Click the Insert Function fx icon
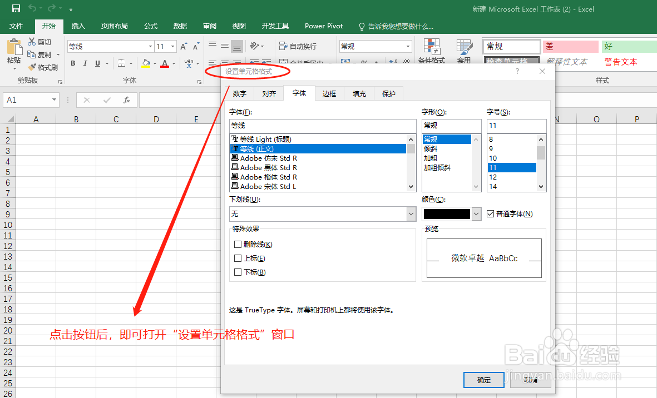Screen dimensions: 657x398 tap(126, 100)
